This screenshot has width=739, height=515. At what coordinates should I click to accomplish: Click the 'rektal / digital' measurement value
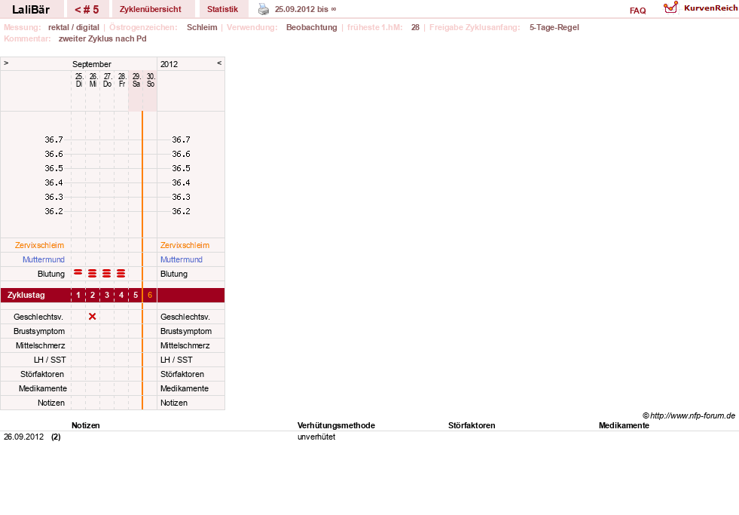[74, 27]
